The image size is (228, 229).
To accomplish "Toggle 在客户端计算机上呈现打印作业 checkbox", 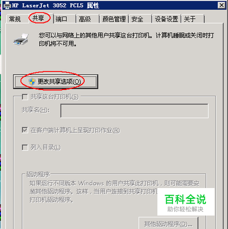I will click(x=25, y=130).
